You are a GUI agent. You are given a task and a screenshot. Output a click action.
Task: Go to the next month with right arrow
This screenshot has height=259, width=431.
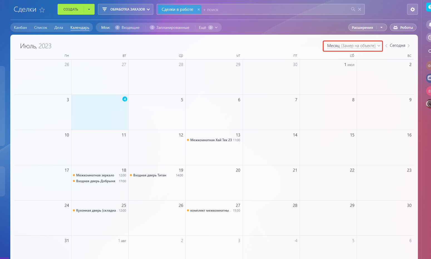pyautogui.click(x=408, y=46)
